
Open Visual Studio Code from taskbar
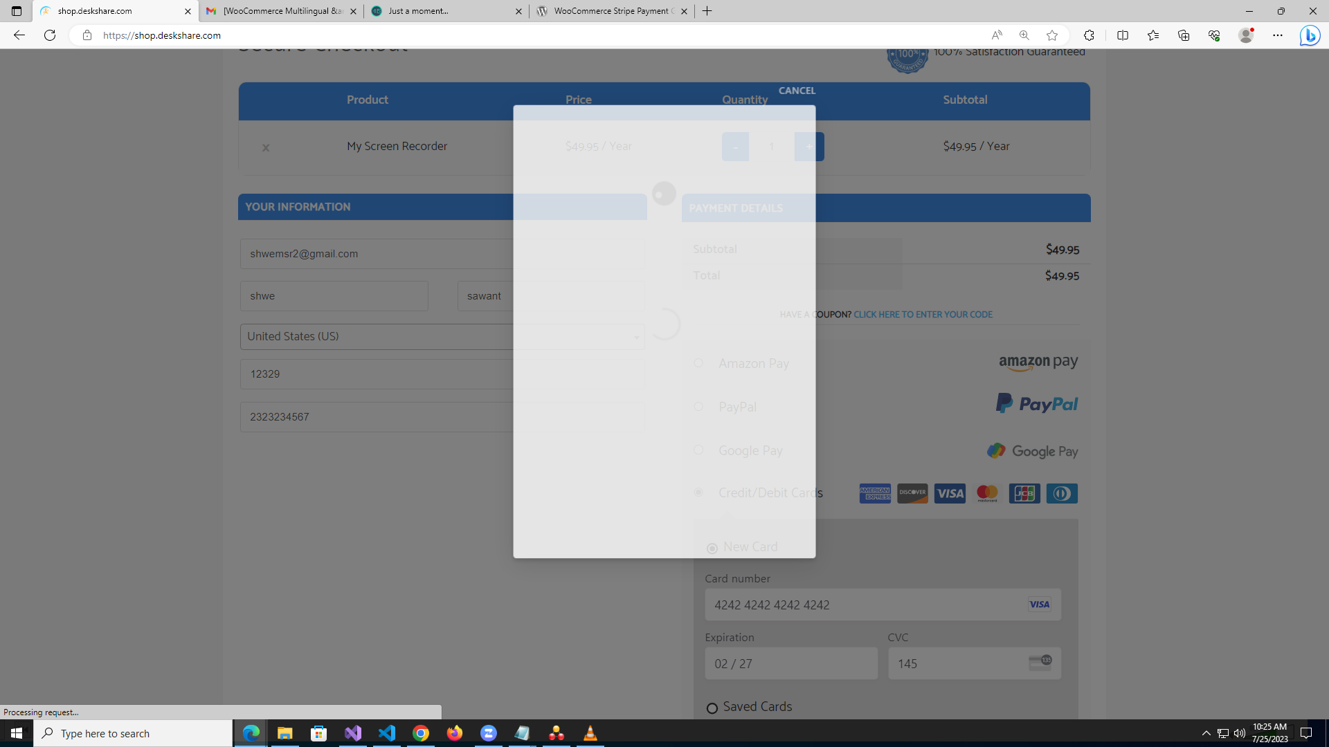[386, 733]
